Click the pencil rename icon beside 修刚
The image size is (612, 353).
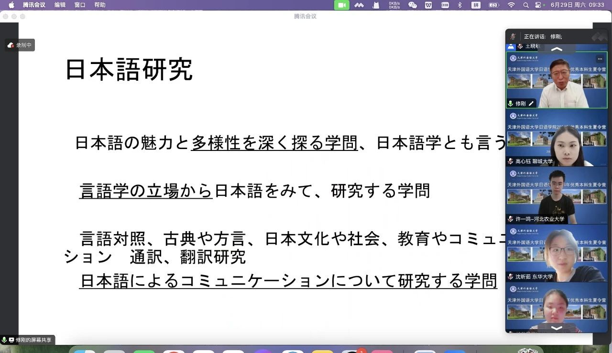(531, 103)
